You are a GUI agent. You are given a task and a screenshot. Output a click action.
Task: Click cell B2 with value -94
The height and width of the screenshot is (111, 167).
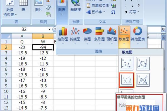[43, 47]
